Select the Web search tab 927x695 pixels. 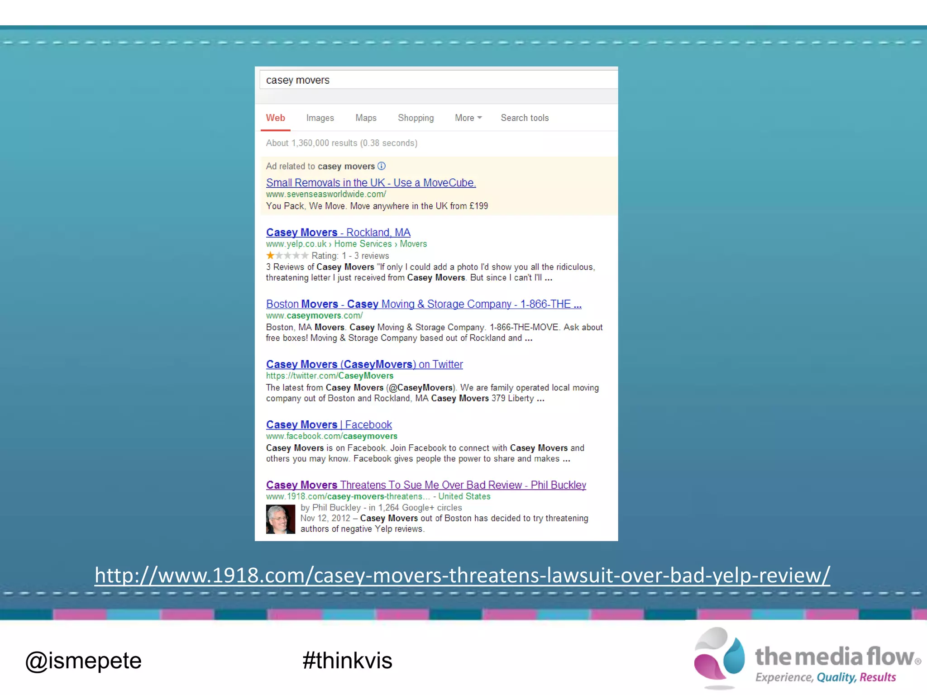275,118
